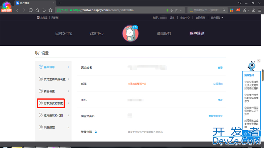Click 退出 to log out
Screen dimensions: 264x148
[172, 18]
